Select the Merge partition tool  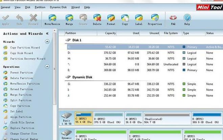(x=69, y=20)
